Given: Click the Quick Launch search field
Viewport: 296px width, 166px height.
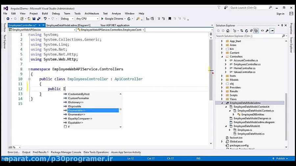Looking at the screenshot, I should tap(251, 8).
